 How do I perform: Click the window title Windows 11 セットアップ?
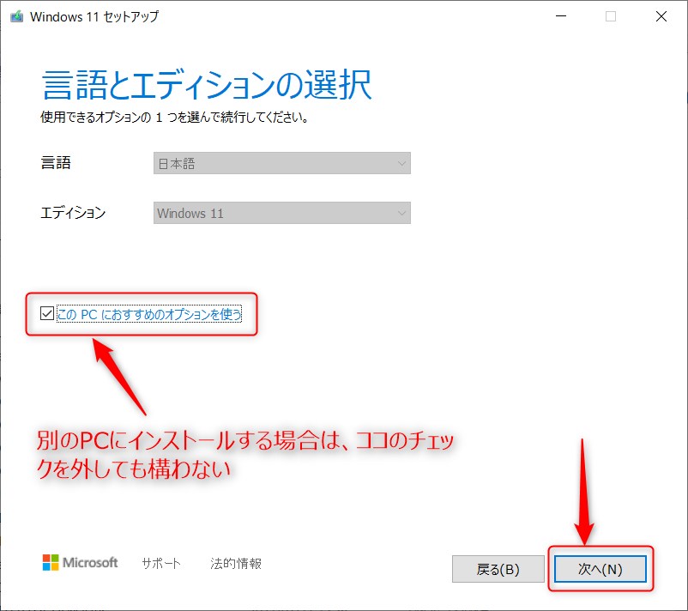[x=94, y=16]
